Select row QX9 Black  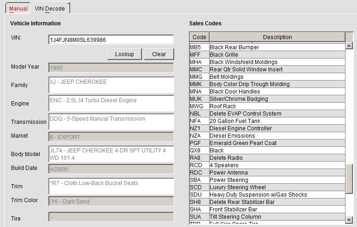[267, 150]
